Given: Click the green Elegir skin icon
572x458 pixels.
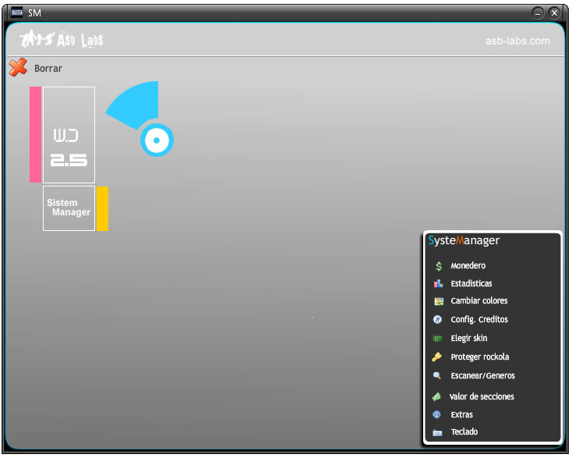Looking at the screenshot, I should click(438, 339).
